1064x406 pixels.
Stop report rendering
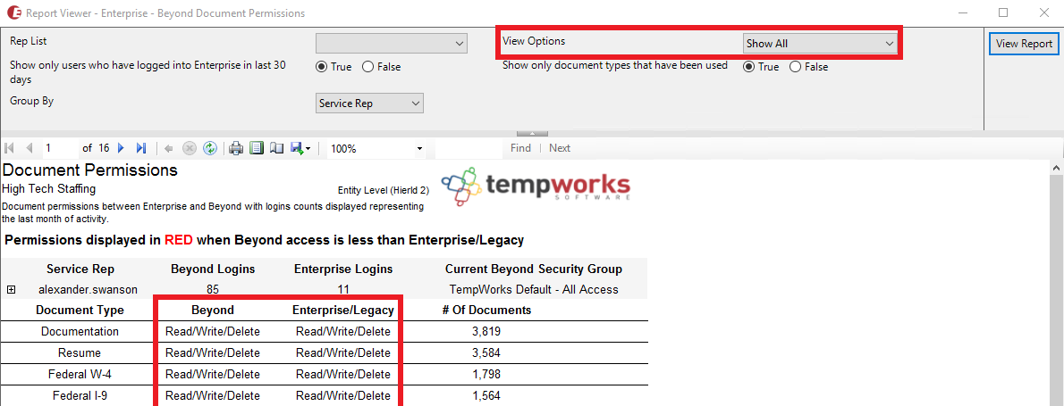pos(190,148)
